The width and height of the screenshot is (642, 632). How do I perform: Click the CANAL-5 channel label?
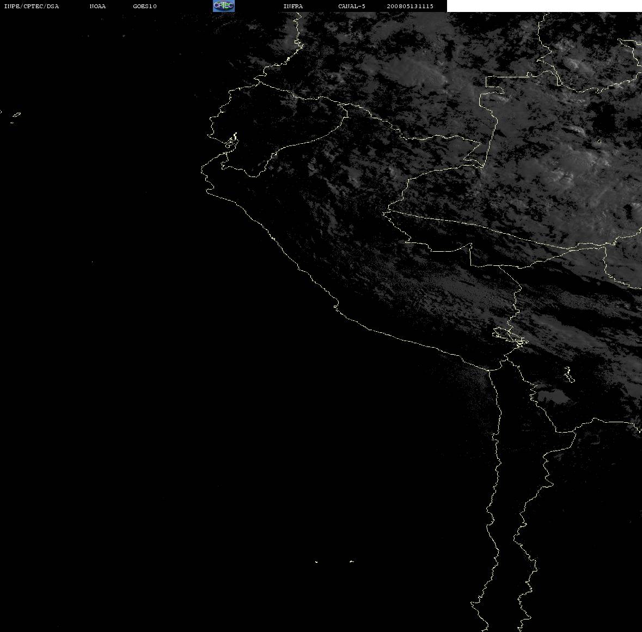[x=352, y=6]
